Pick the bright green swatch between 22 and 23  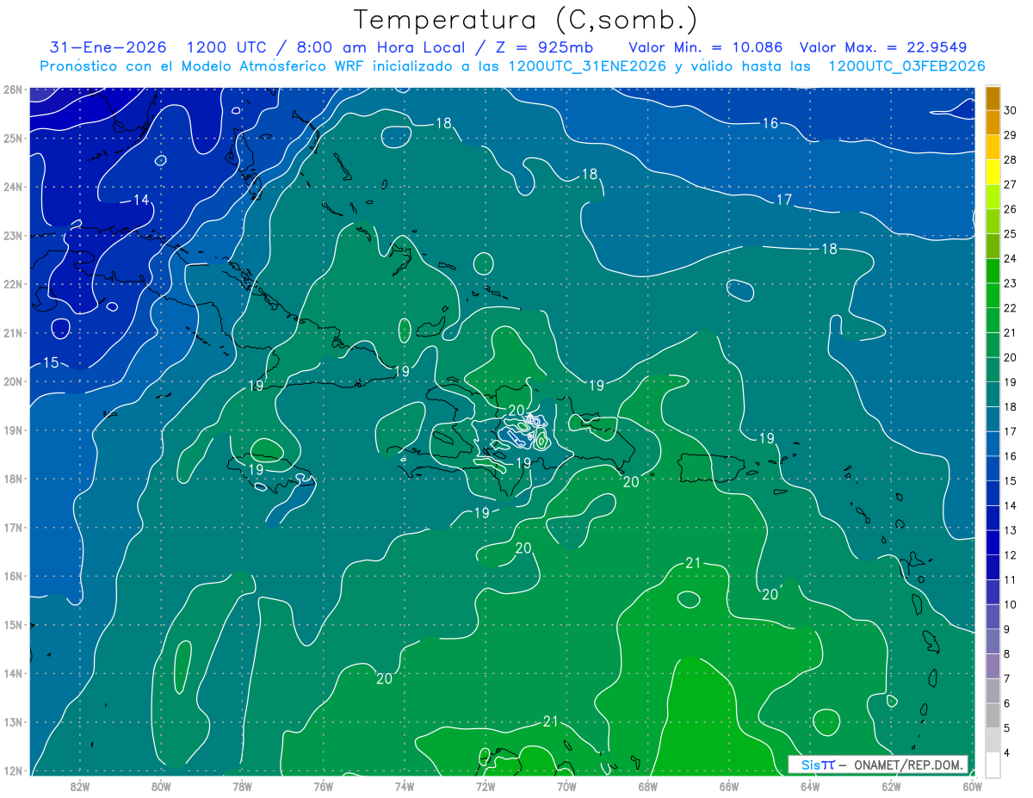(993, 296)
